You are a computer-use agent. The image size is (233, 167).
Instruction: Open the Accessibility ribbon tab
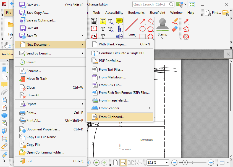click(114, 13)
